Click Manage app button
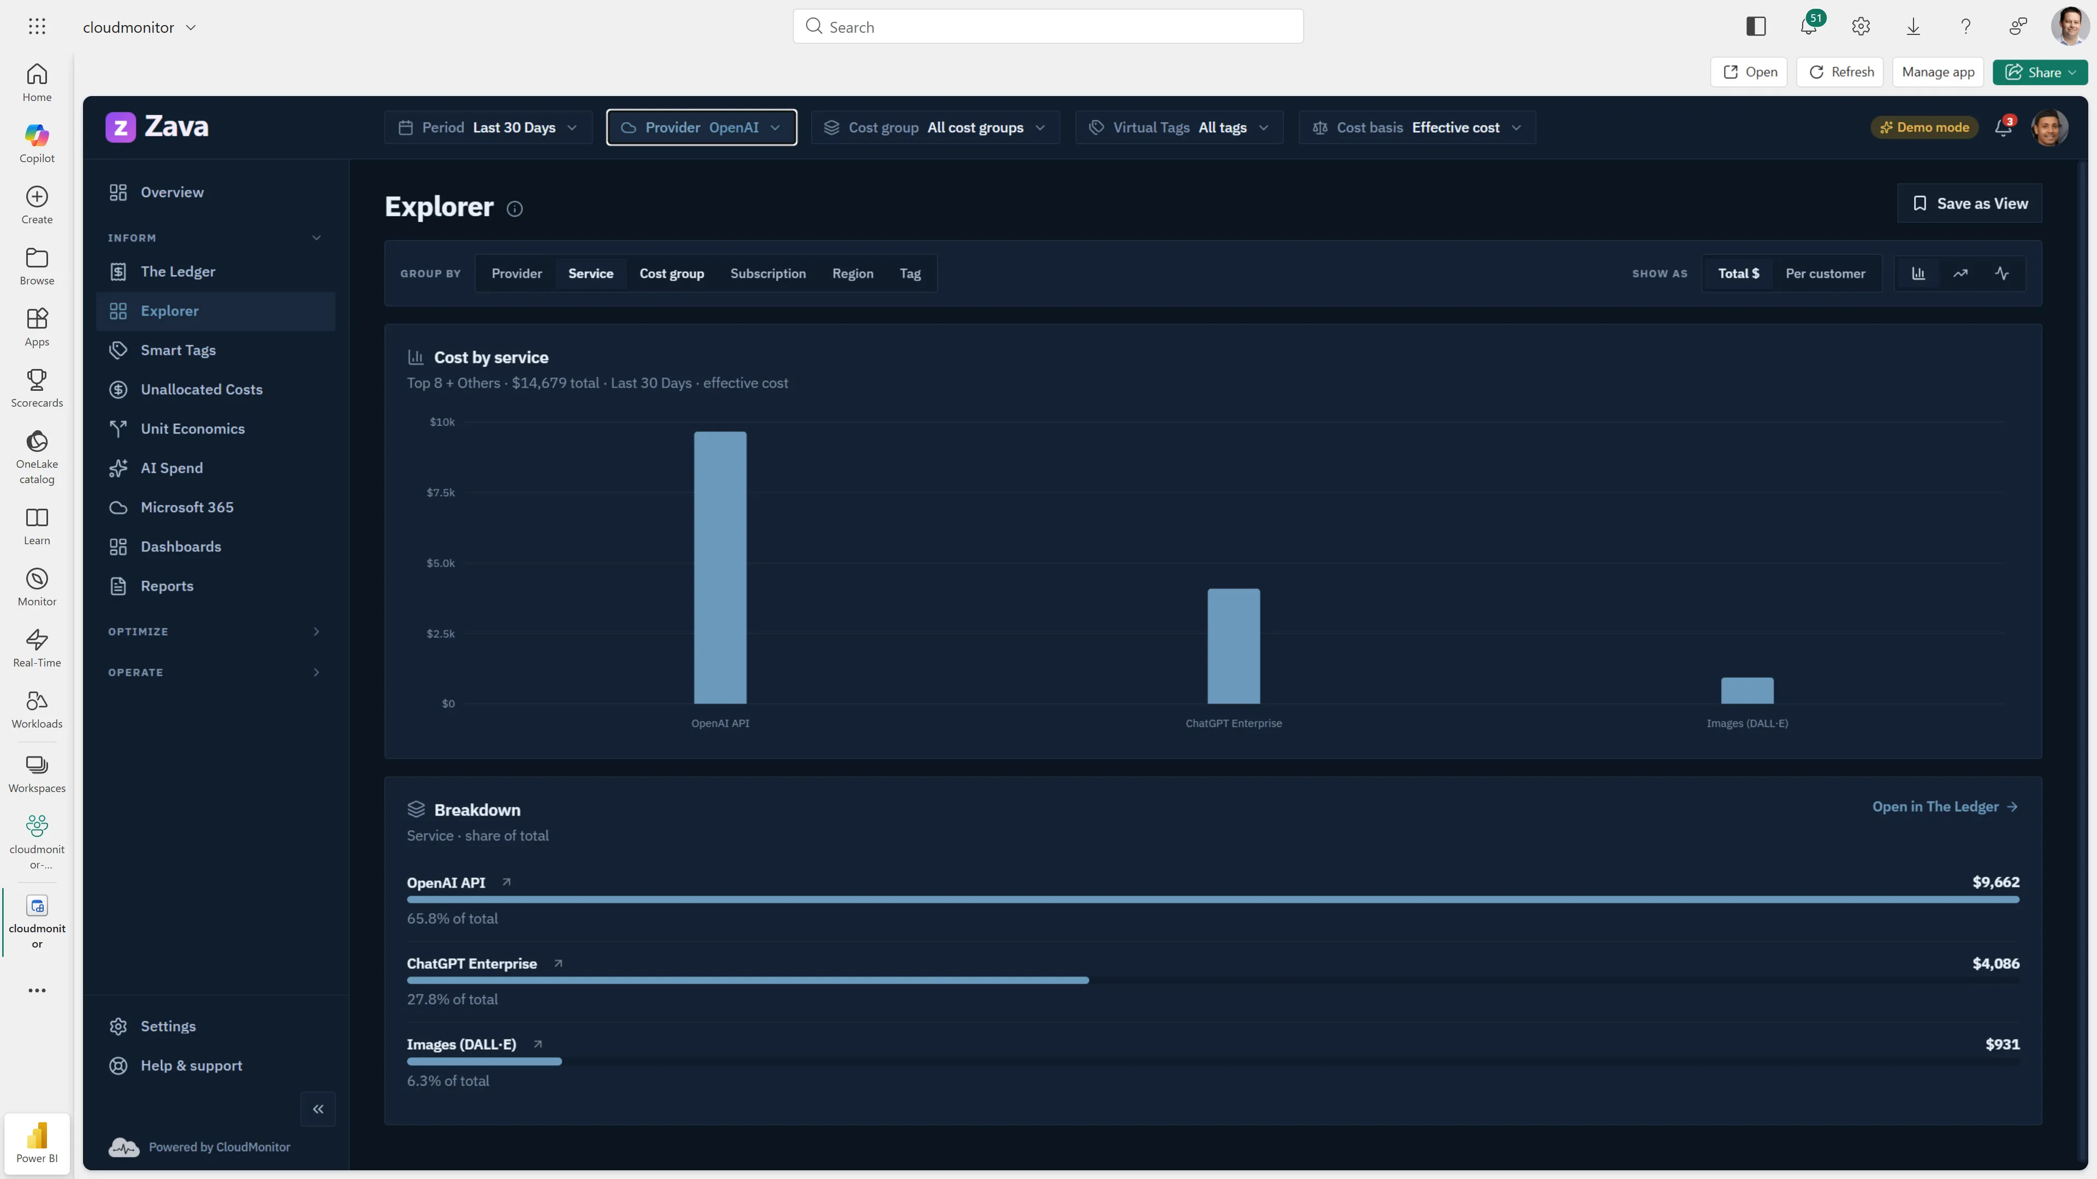2097x1179 pixels. coord(1938,72)
